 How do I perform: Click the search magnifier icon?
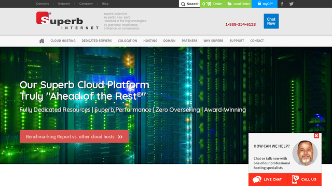point(183,4)
